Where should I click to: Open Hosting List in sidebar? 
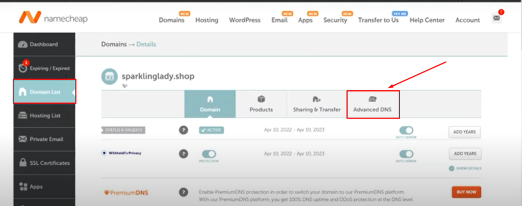(44, 115)
